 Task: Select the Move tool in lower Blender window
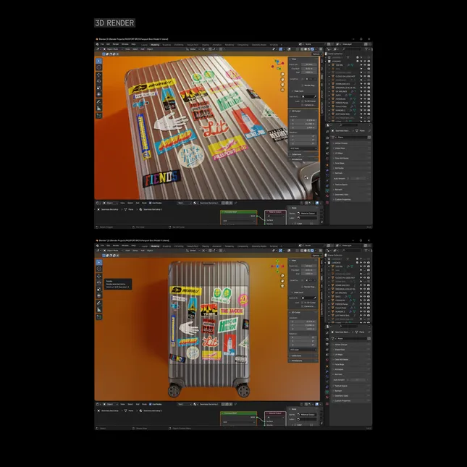coord(99,276)
